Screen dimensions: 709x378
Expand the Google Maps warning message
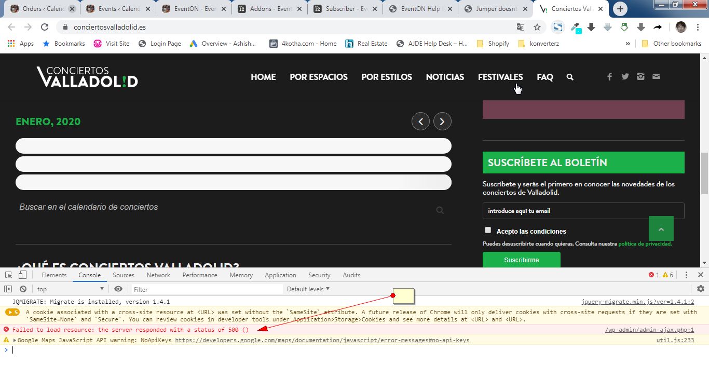pos(15,341)
